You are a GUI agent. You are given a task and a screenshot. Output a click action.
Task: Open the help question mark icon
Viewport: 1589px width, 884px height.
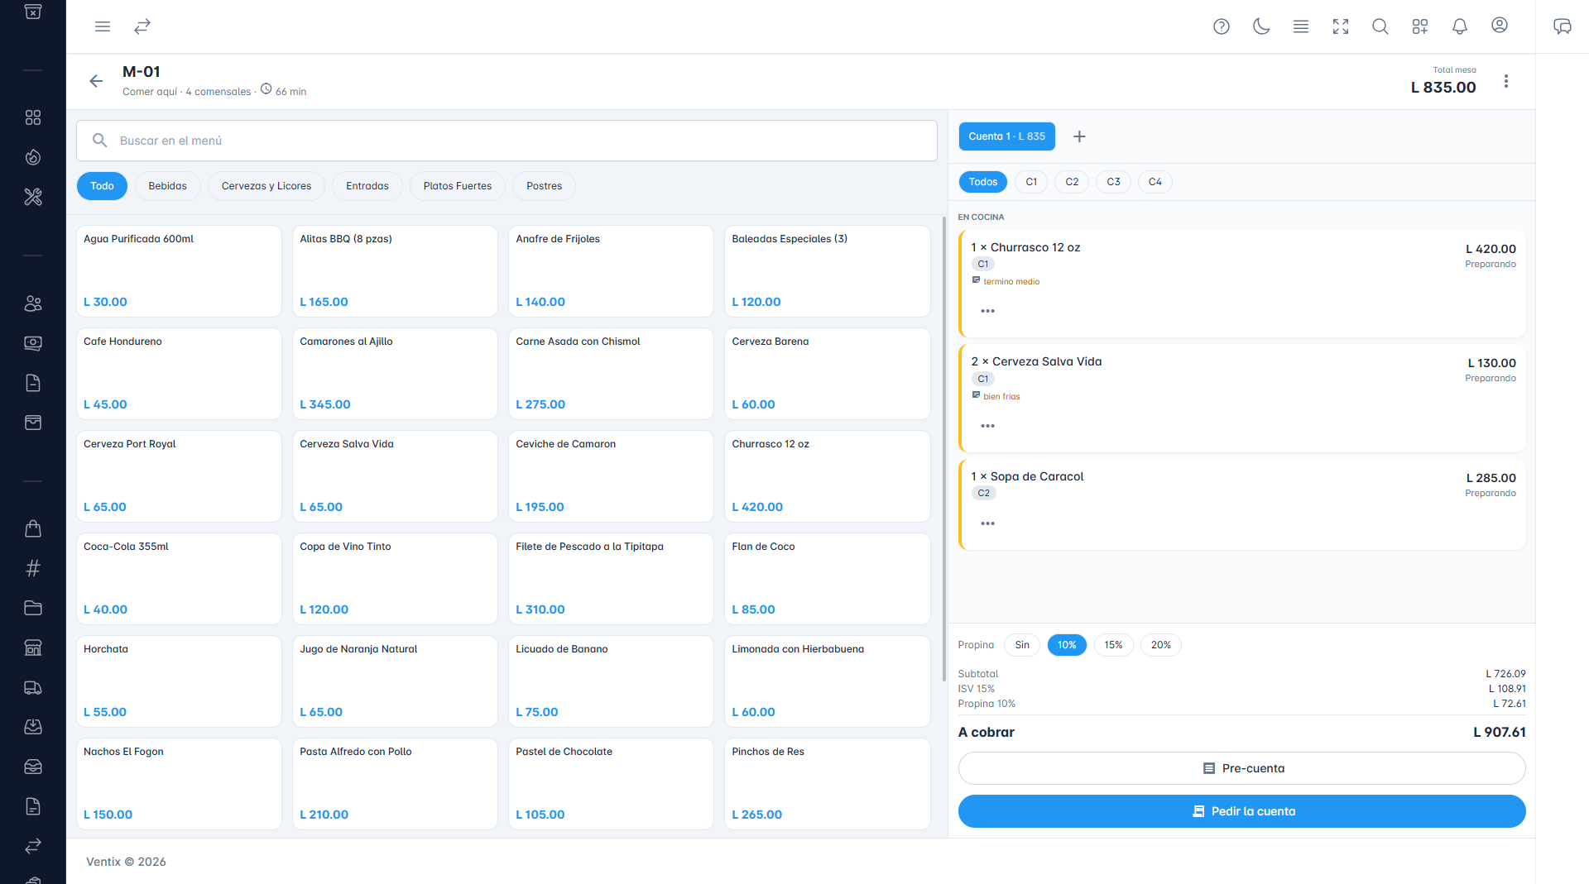[1222, 26]
